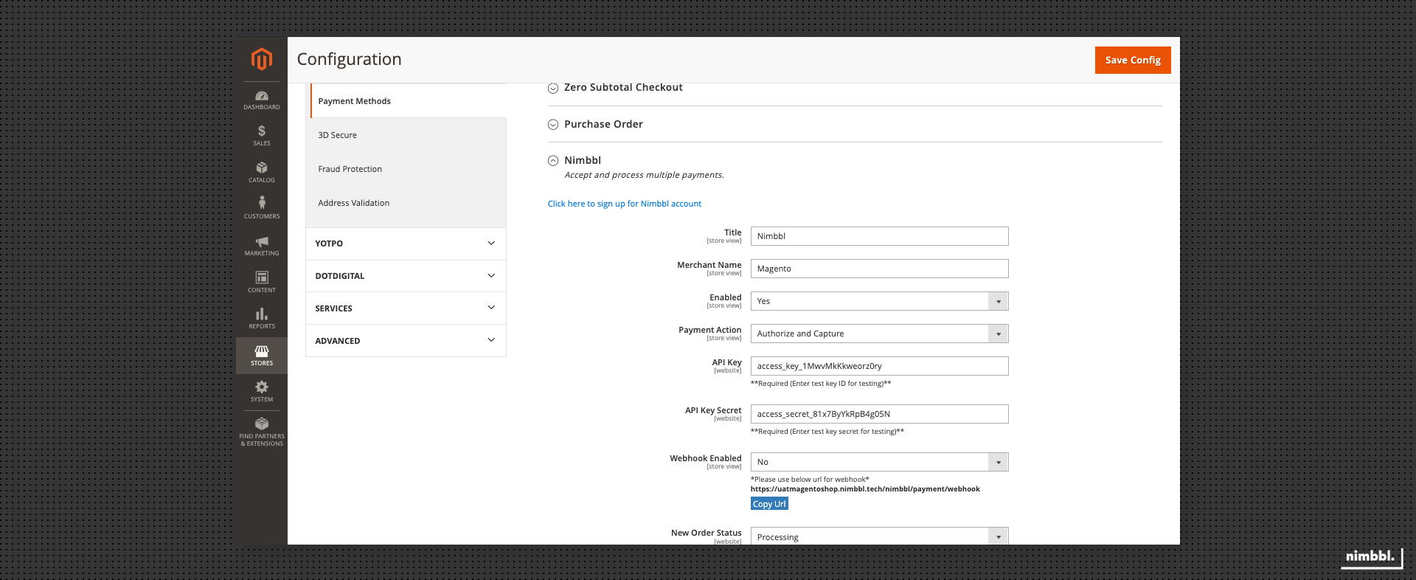Click the Copy Url button
The height and width of the screenshot is (580, 1416).
tap(769, 504)
